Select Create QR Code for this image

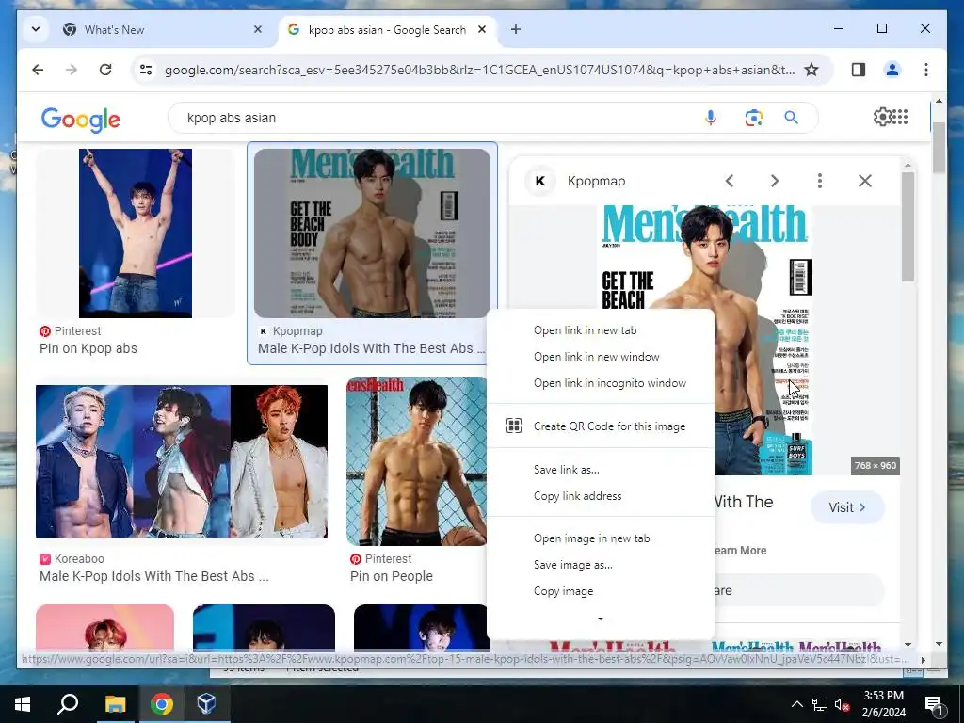point(600,426)
